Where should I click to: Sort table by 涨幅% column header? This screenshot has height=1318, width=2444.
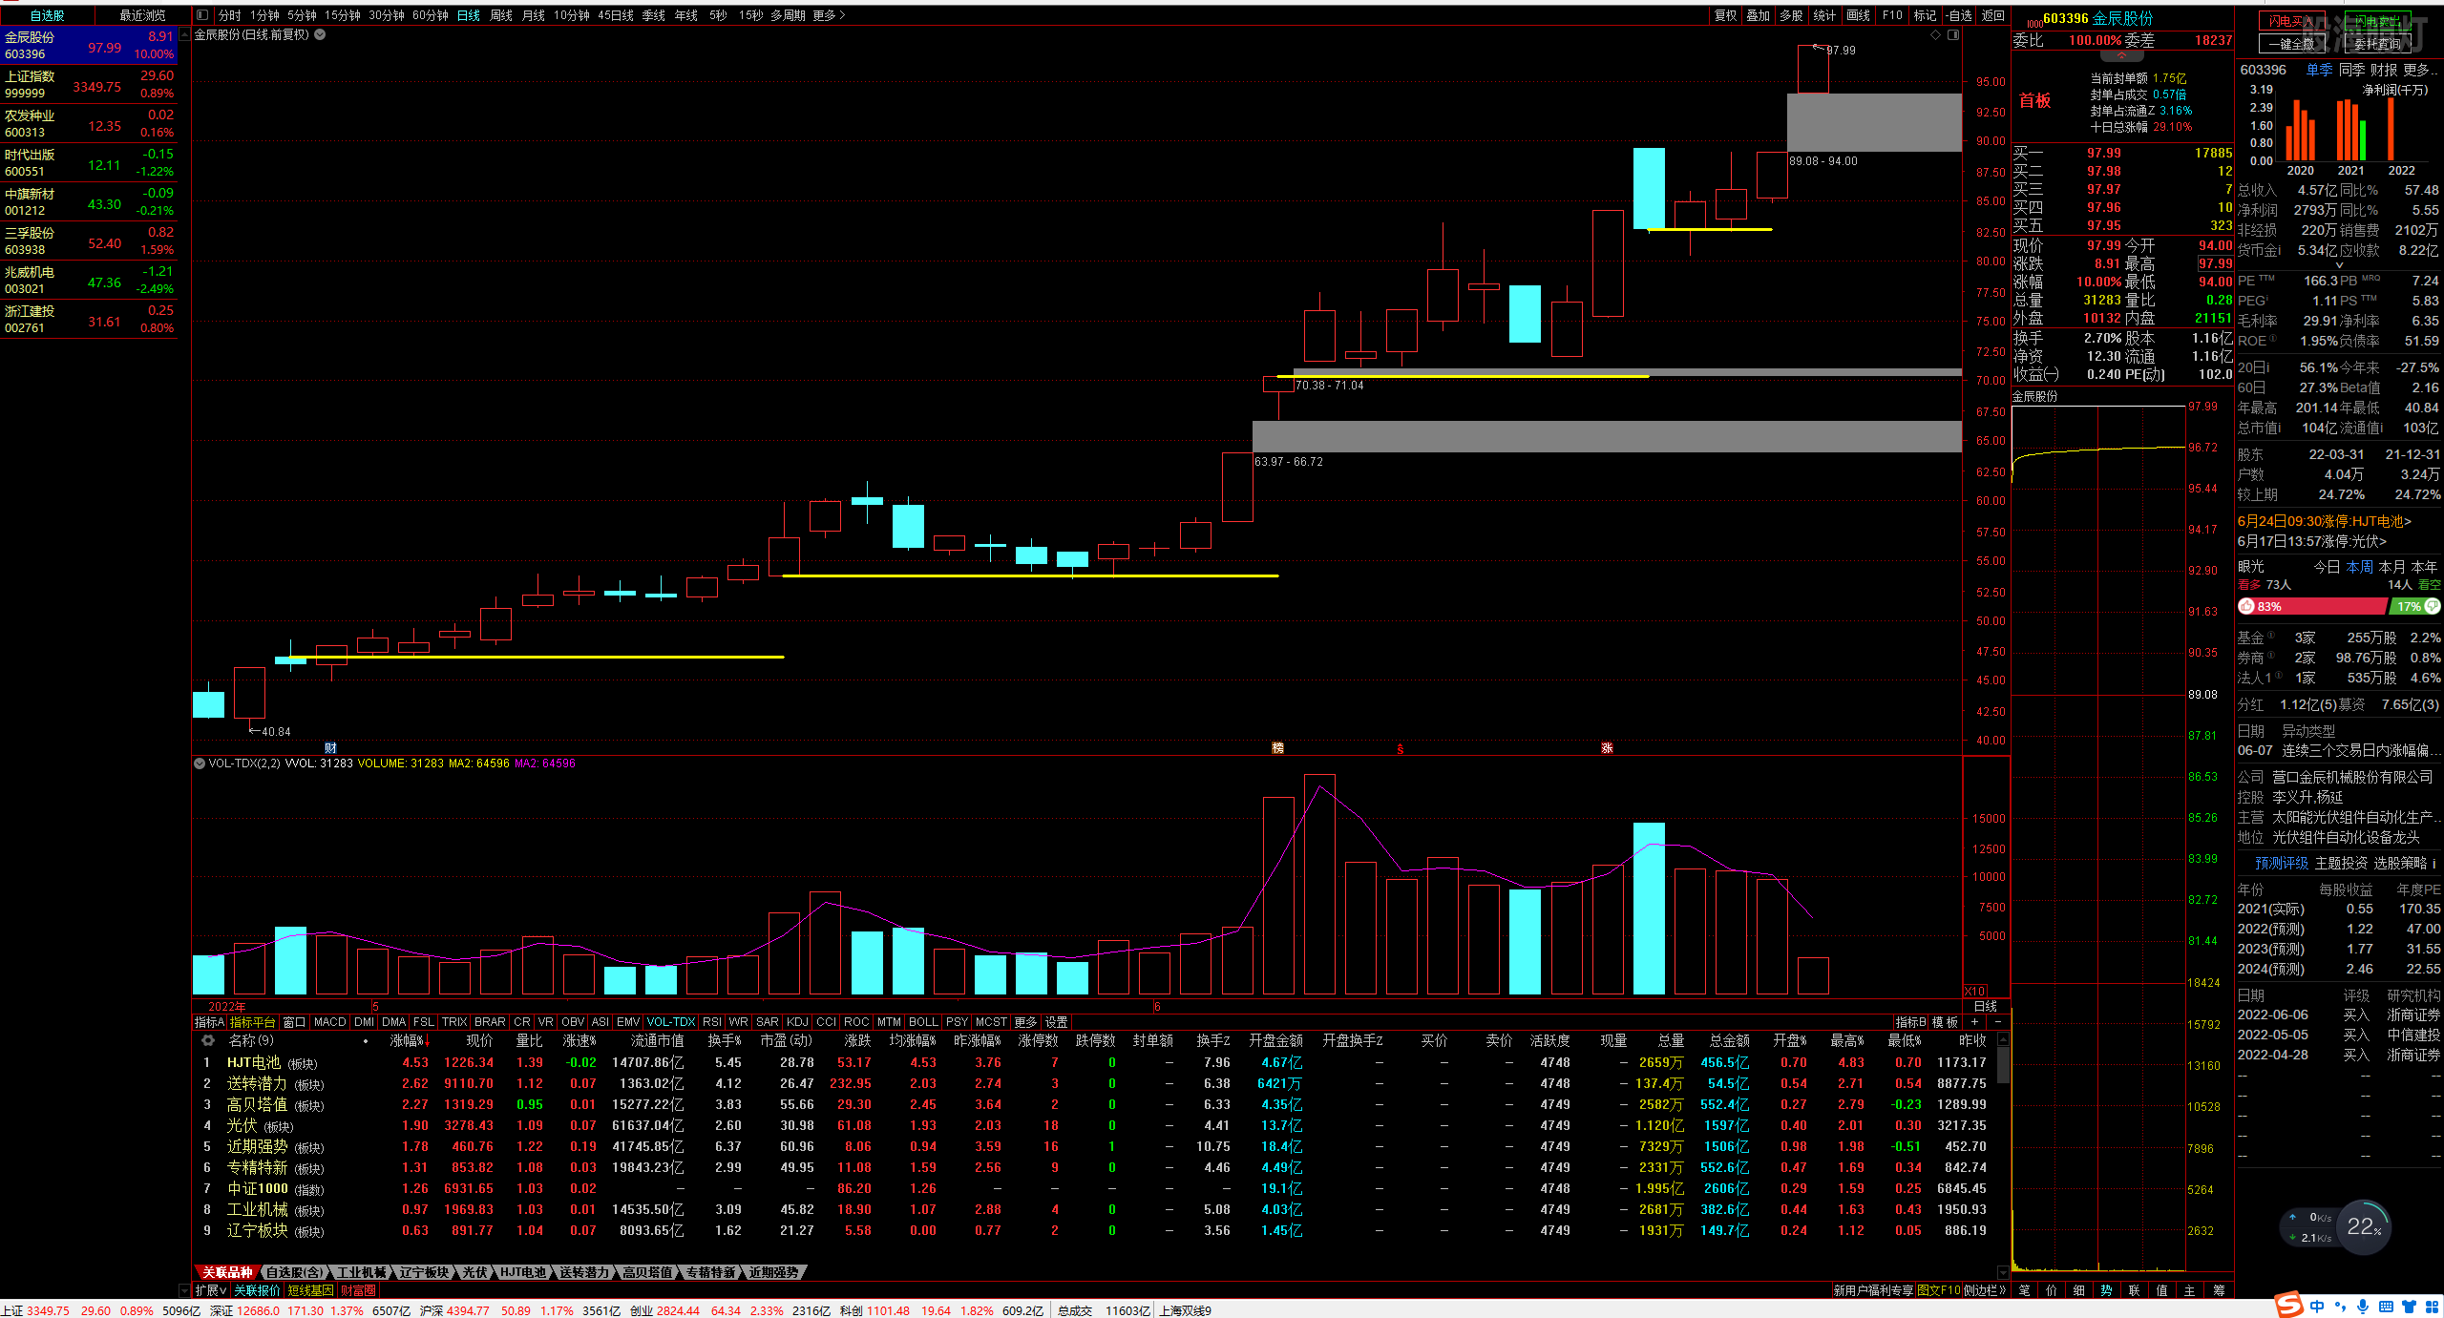[410, 1040]
